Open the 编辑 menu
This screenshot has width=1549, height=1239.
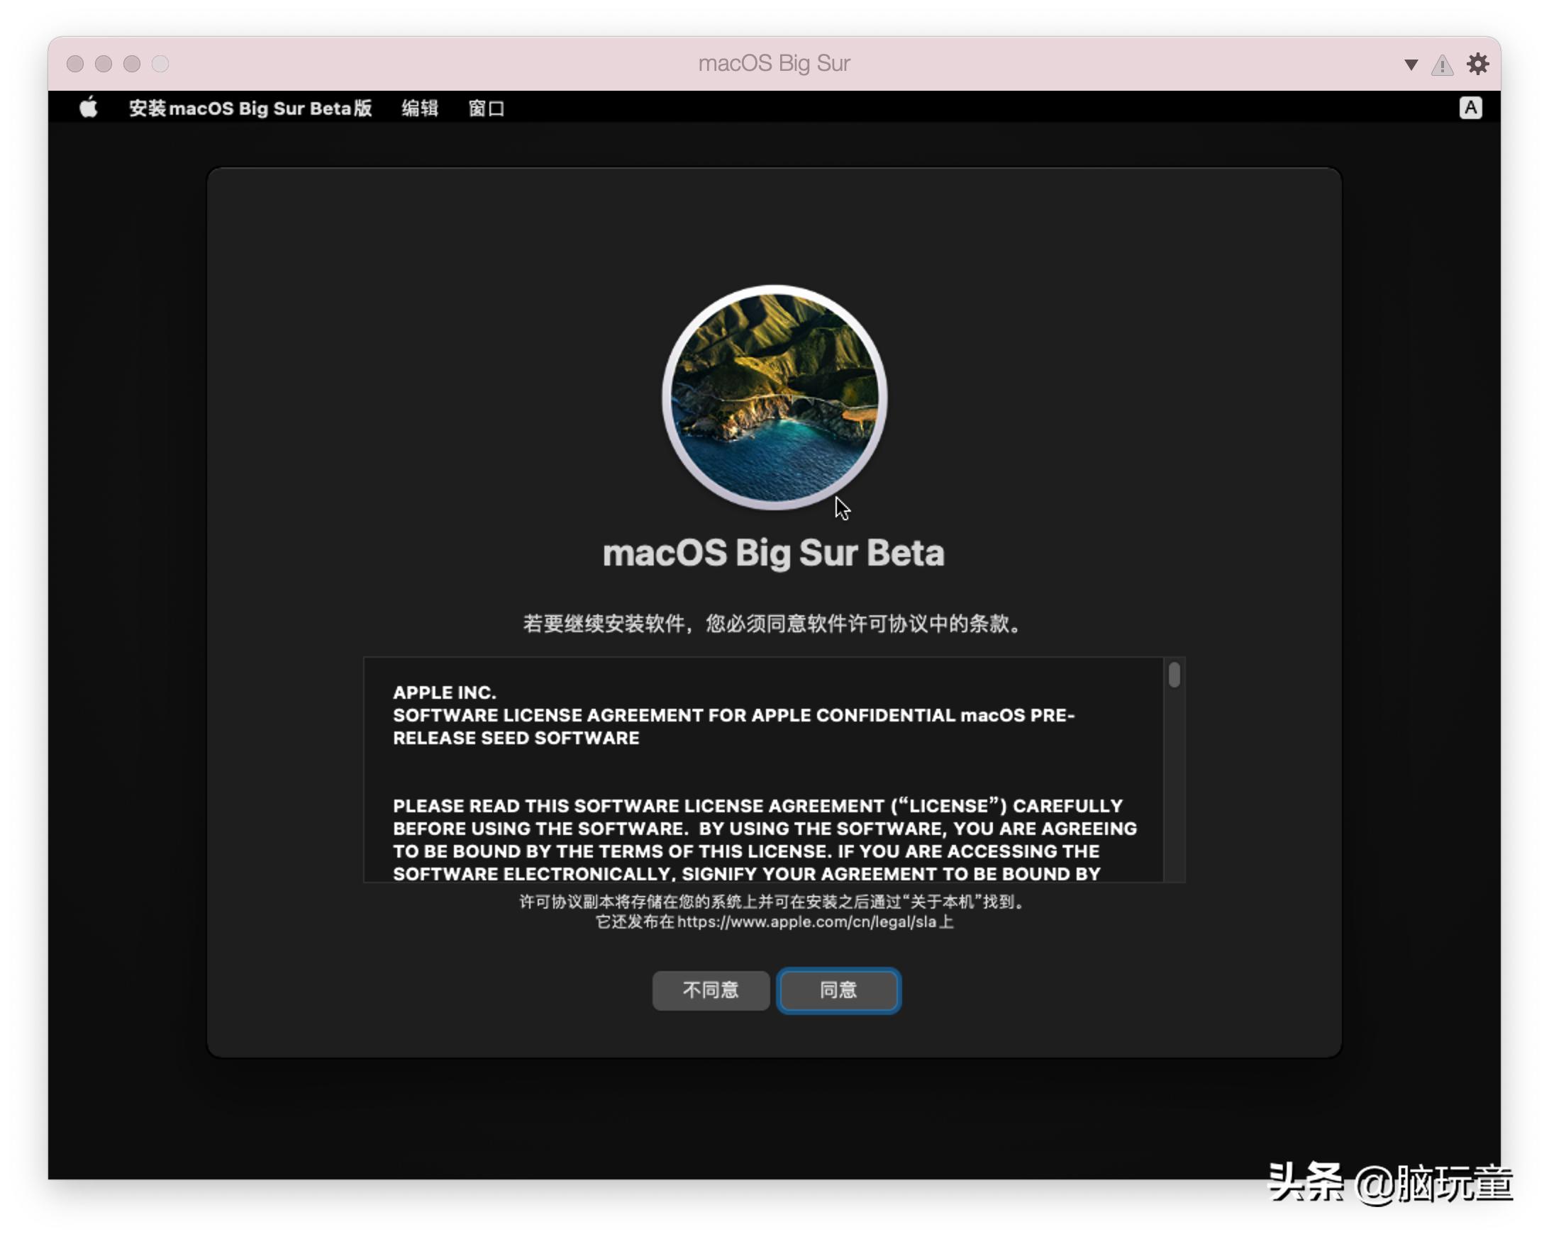click(x=420, y=108)
